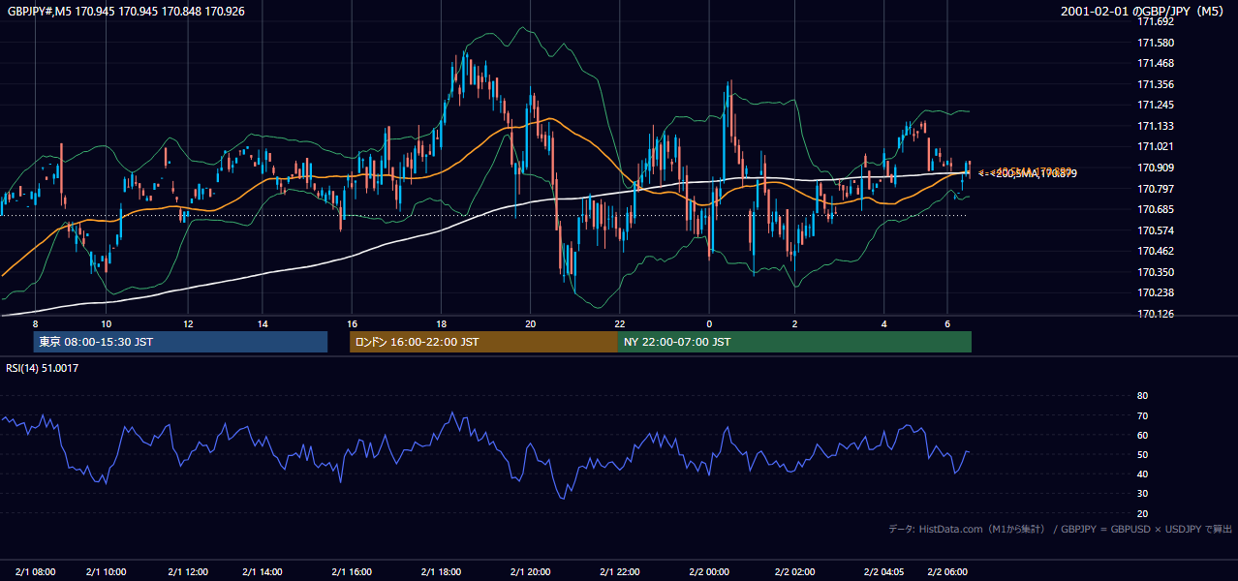This screenshot has height=581, width=1238.
Task: Click bottom time label 2/2 06:00
Action: [947, 571]
